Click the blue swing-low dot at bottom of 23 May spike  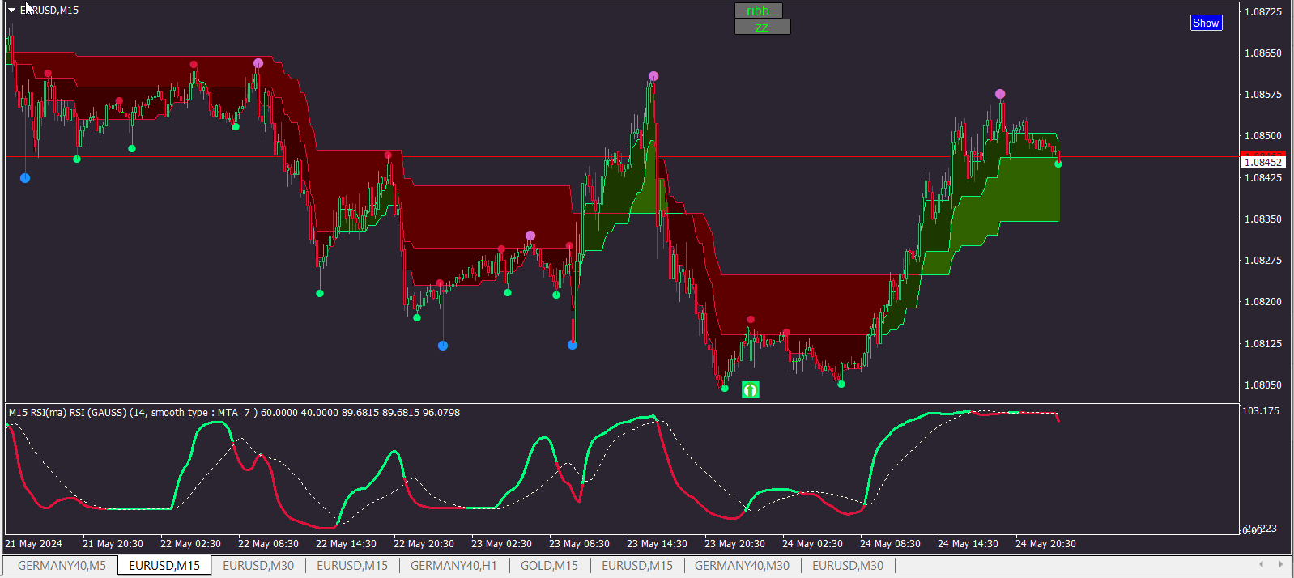(573, 345)
